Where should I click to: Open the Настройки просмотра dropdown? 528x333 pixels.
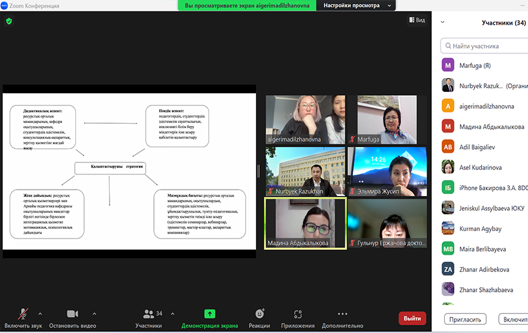coord(356,6)
